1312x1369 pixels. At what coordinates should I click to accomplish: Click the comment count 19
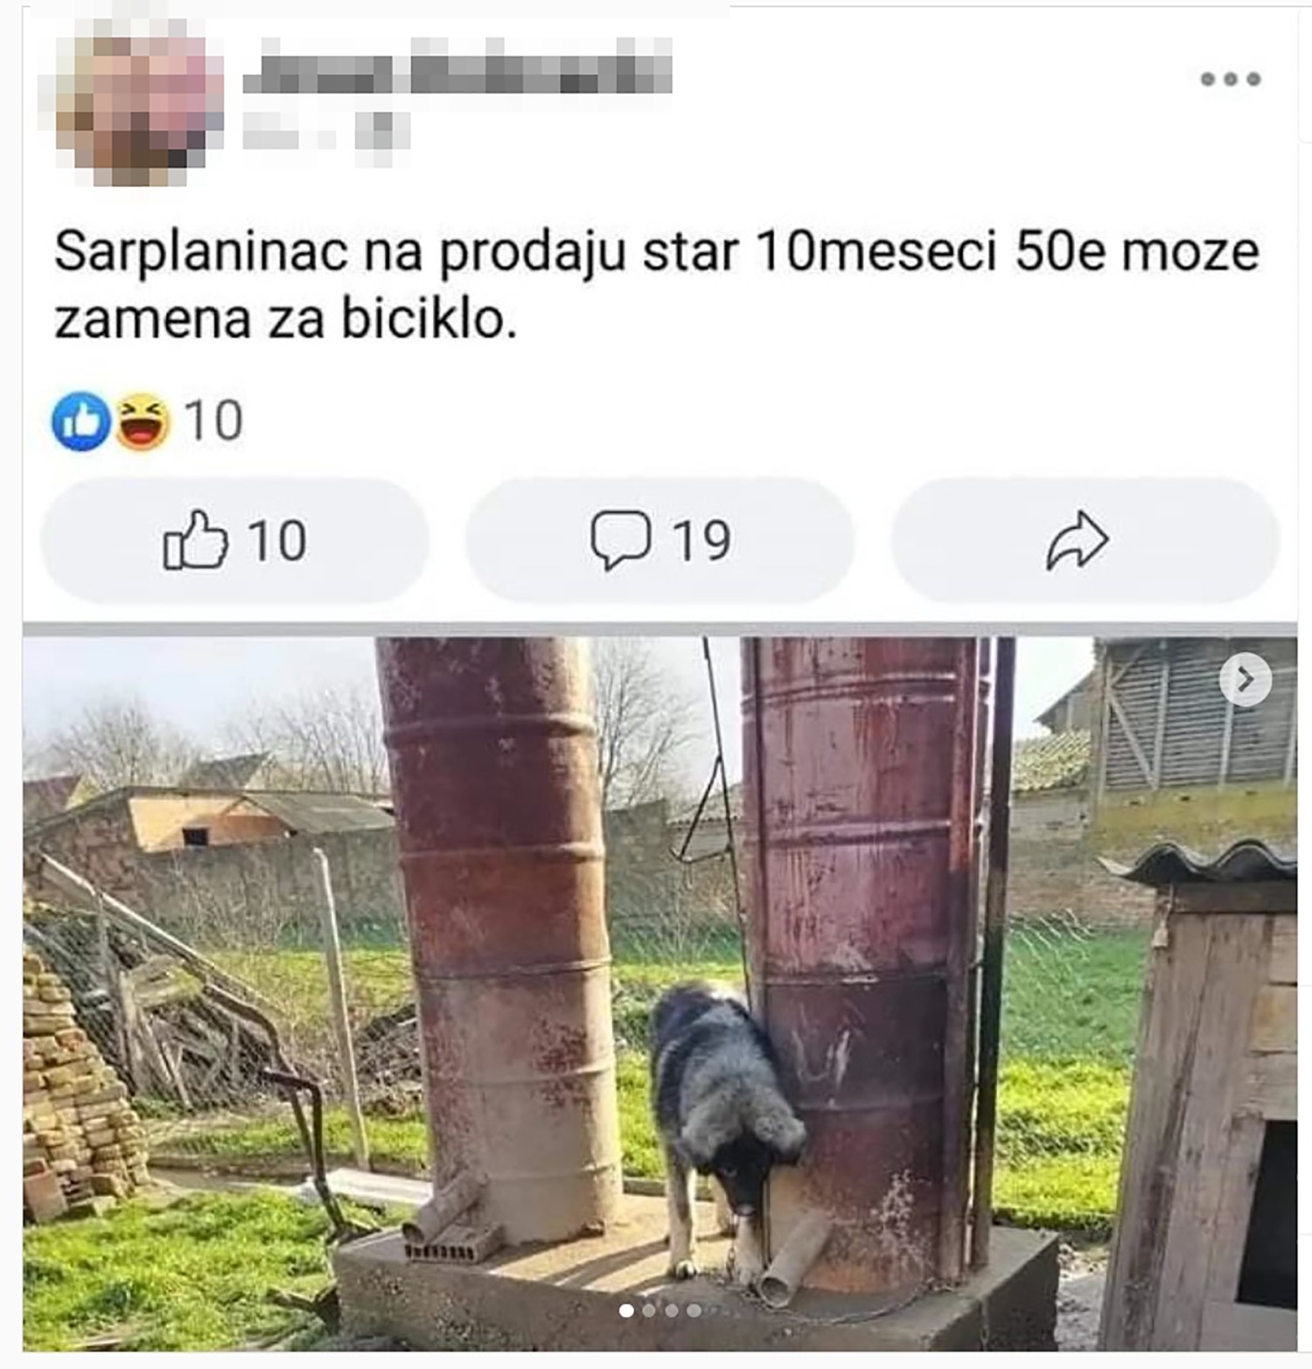tap(701, 540)
